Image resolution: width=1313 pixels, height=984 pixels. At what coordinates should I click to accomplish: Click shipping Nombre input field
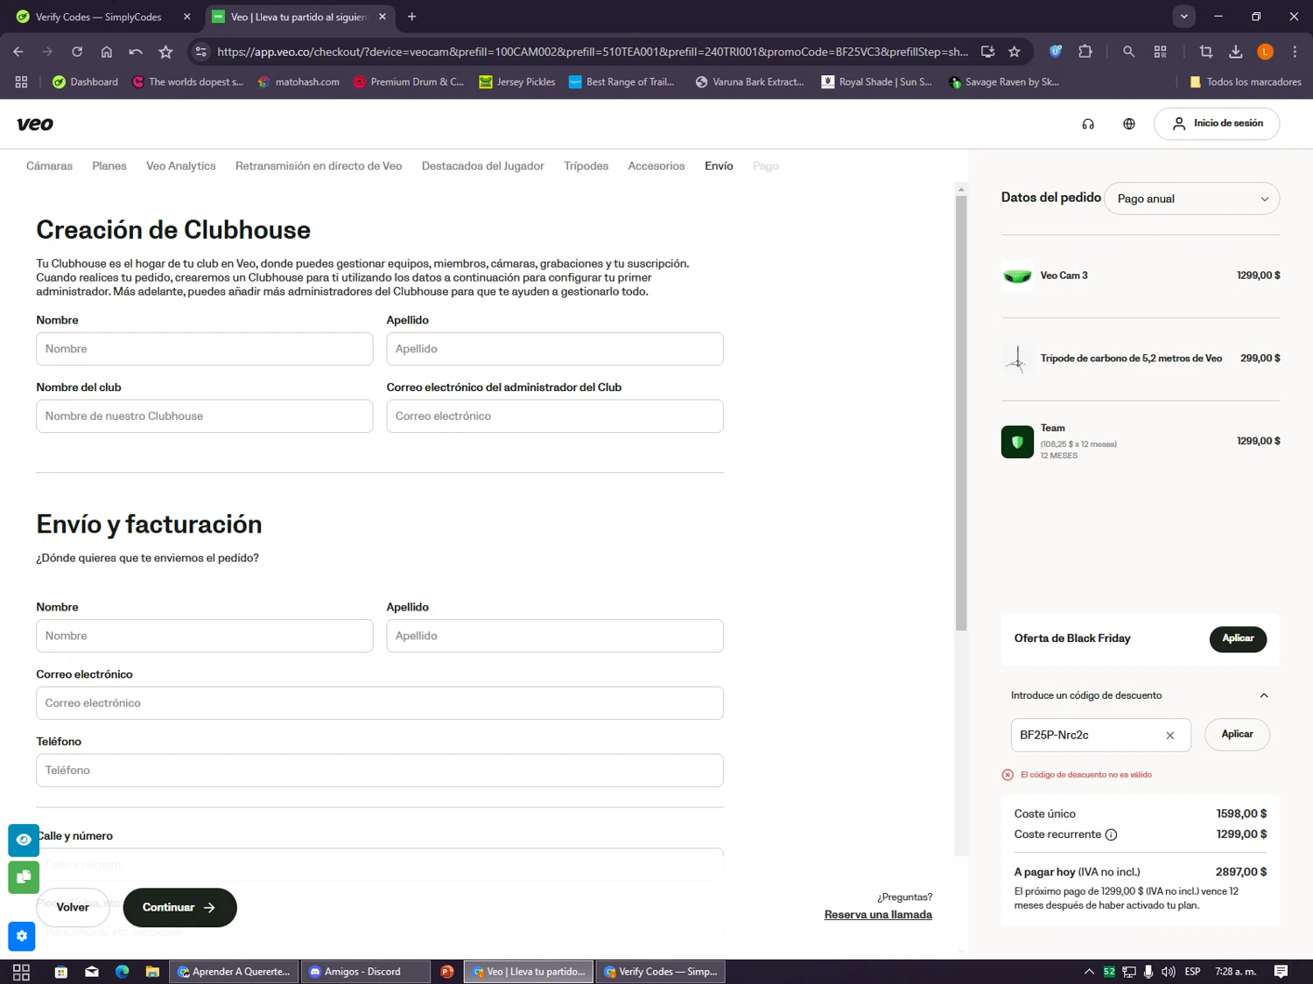pyautogui.click(x=204, y=636)
